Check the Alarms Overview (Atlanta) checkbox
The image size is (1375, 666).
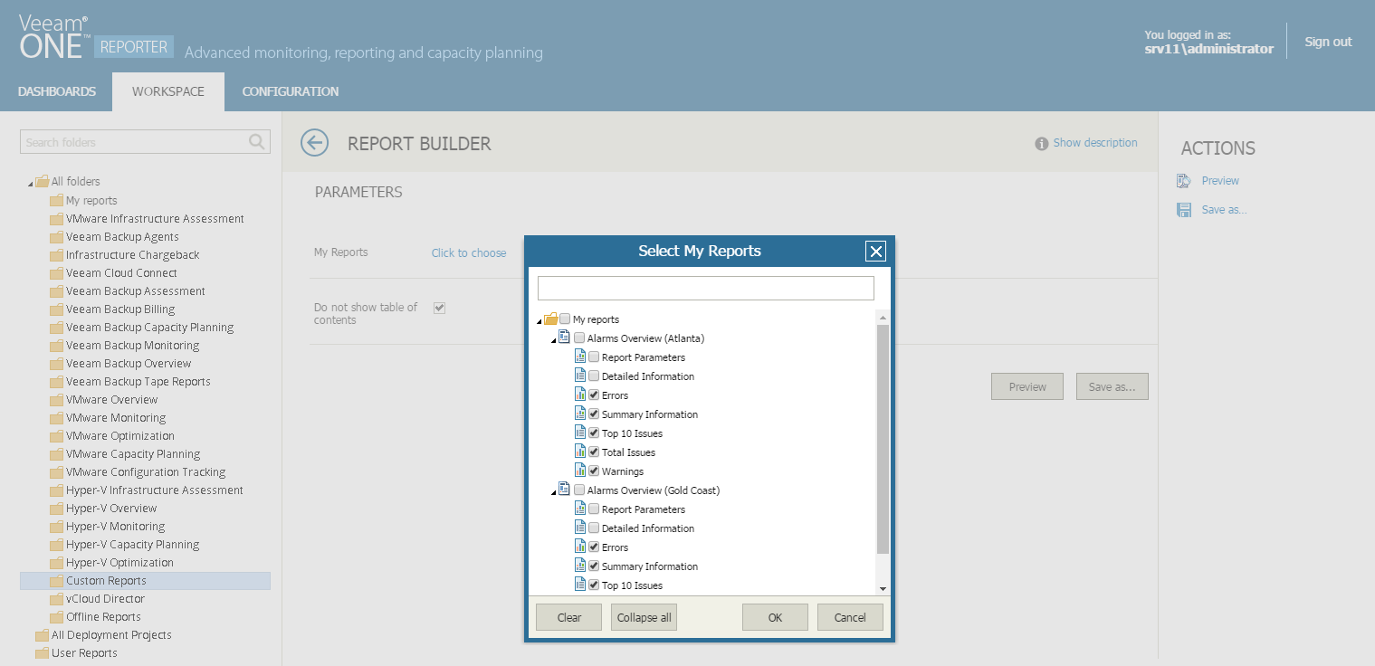pyautogui.click(x=579, y=338)
